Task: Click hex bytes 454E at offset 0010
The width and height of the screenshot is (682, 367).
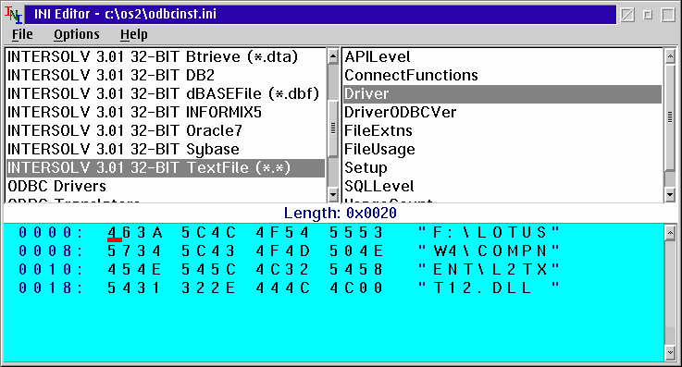Action: (135, 270)
